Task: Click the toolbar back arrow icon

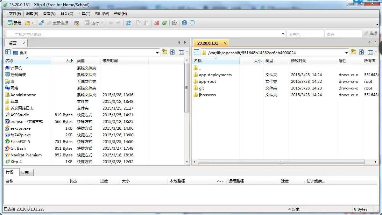Action: click(111, 23)
